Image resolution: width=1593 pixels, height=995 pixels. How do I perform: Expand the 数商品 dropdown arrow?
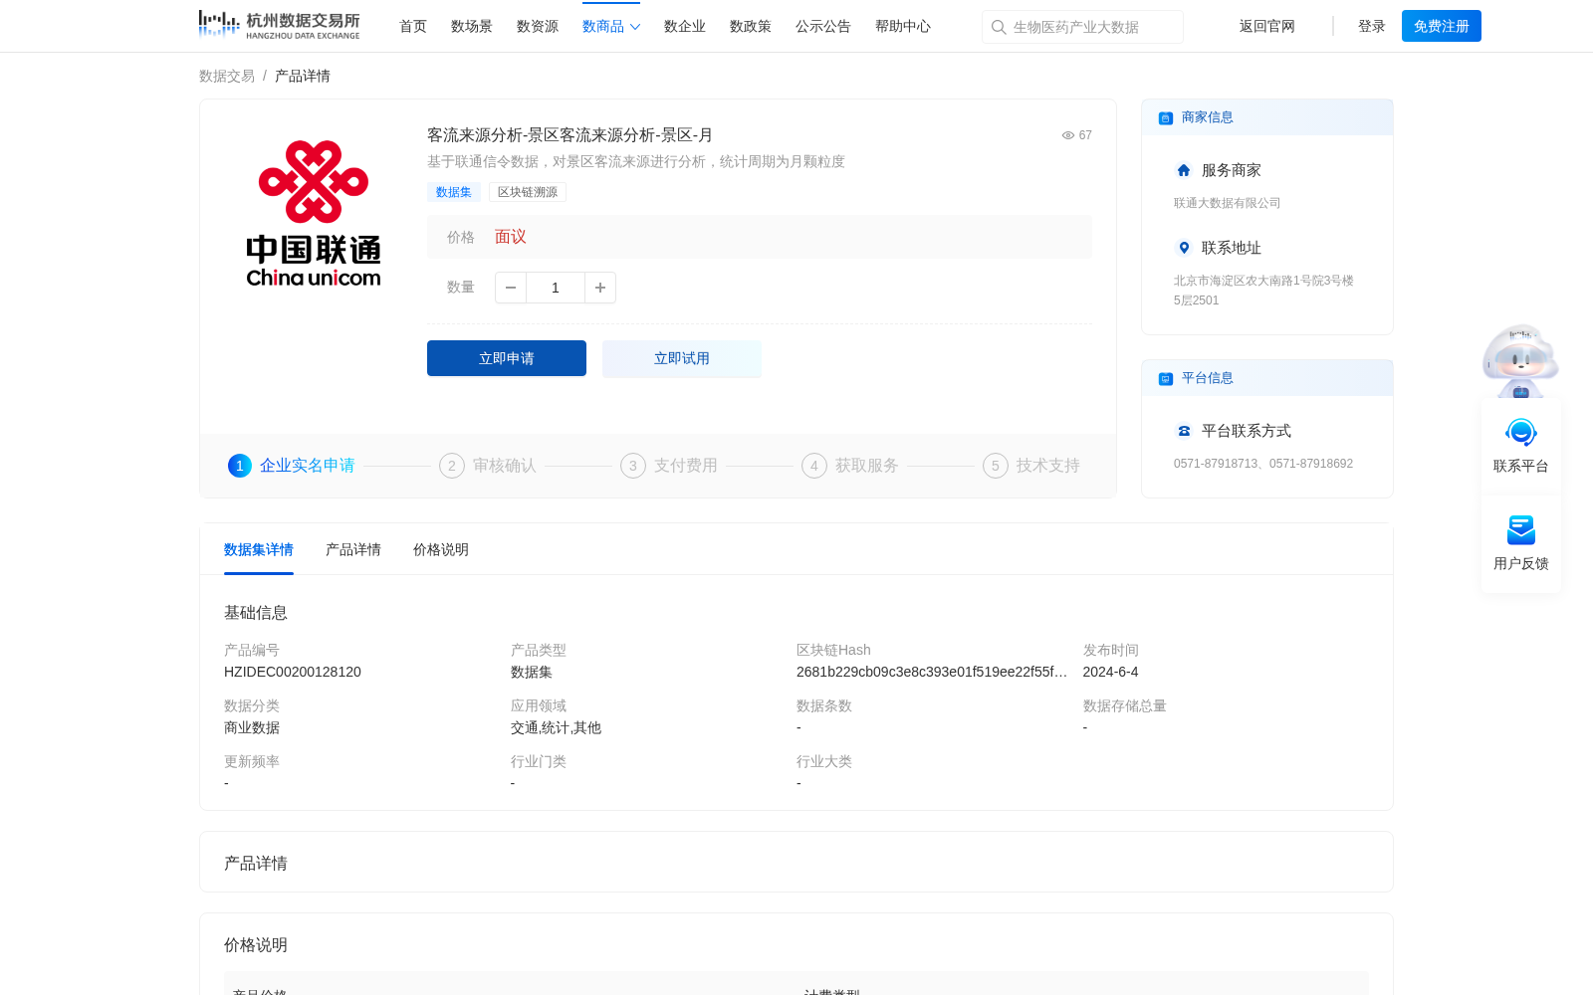click(635, 27)
